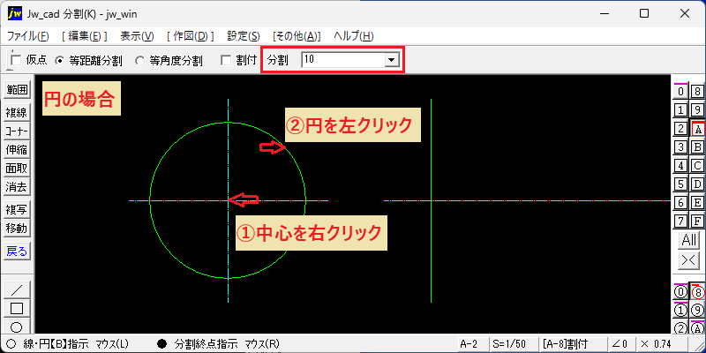The image size is (706, 353).
Task: Open the 設定(S) menu
Action: 244,36
